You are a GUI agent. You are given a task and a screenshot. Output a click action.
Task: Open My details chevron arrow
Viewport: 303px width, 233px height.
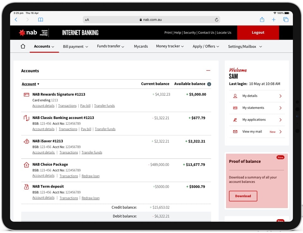click(x=280, y=96)
